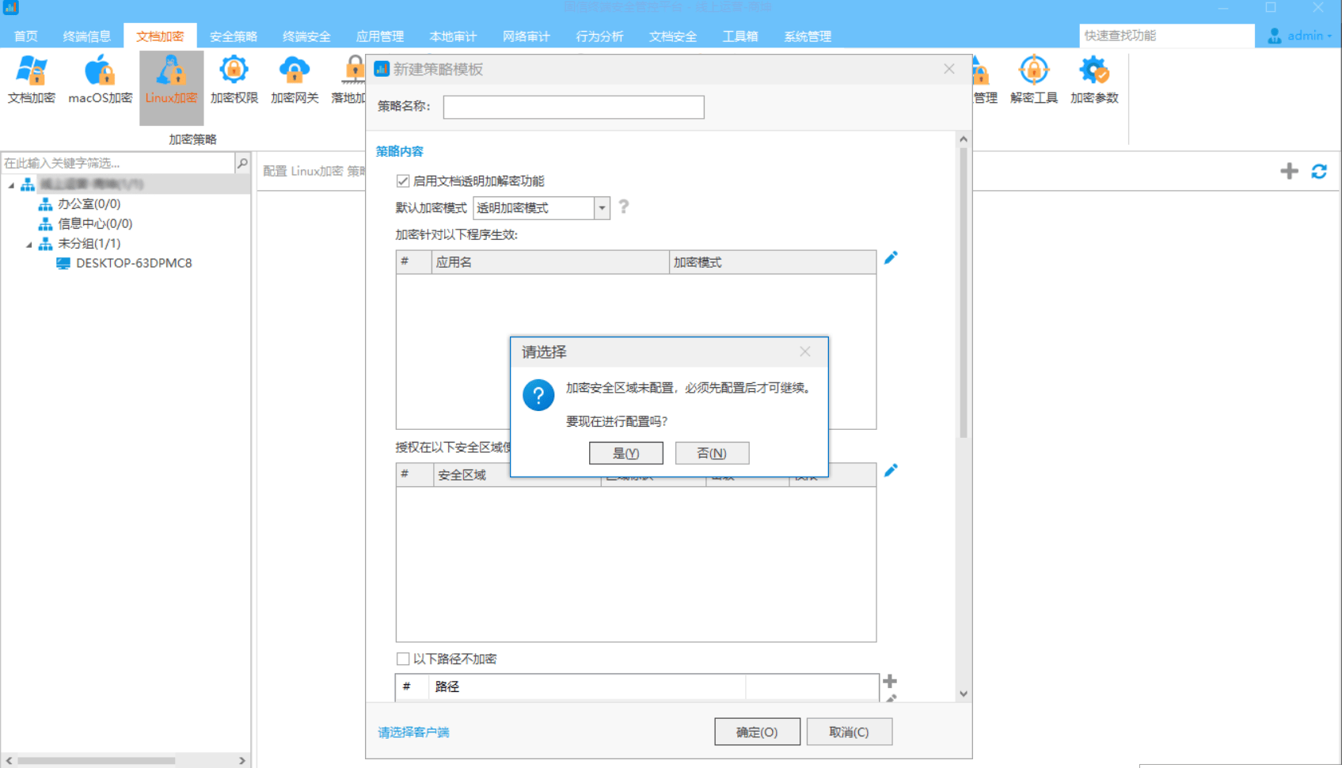Switch to the 本地审计 tab

[453, 36]
